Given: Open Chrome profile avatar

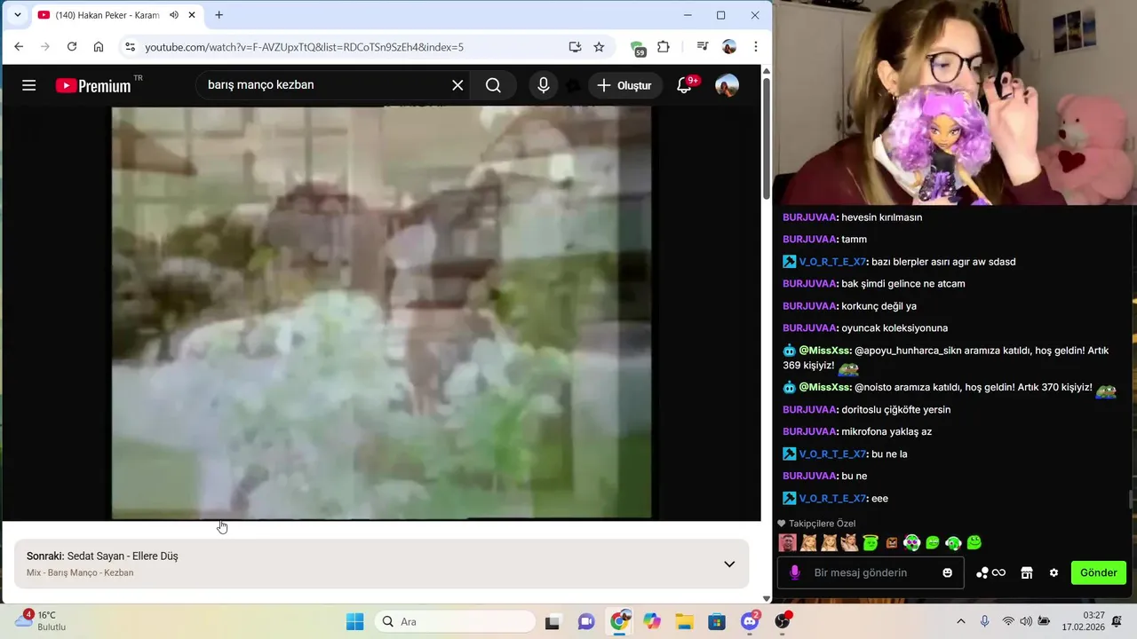Looking at the screenshot, I should tap(729, 47).
